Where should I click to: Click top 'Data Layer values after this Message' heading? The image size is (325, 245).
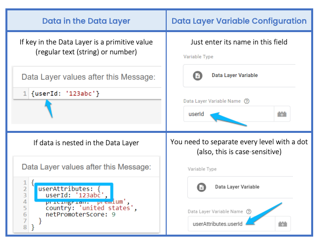click(x=88, y=77)
